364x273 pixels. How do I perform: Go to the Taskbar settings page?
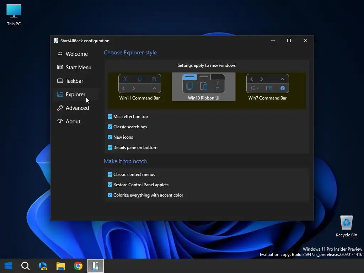click(77, 81)
